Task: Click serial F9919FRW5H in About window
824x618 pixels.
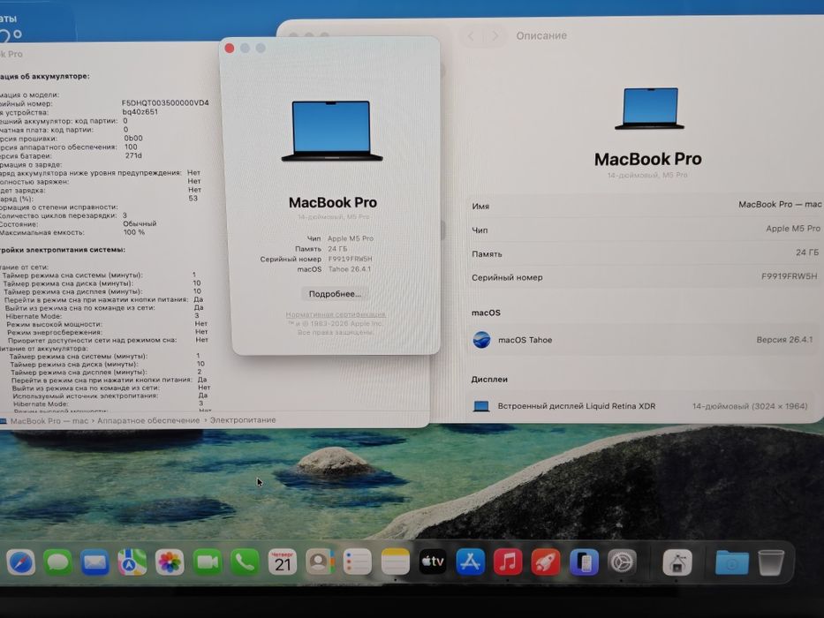Action: click(x=350, y=259)
